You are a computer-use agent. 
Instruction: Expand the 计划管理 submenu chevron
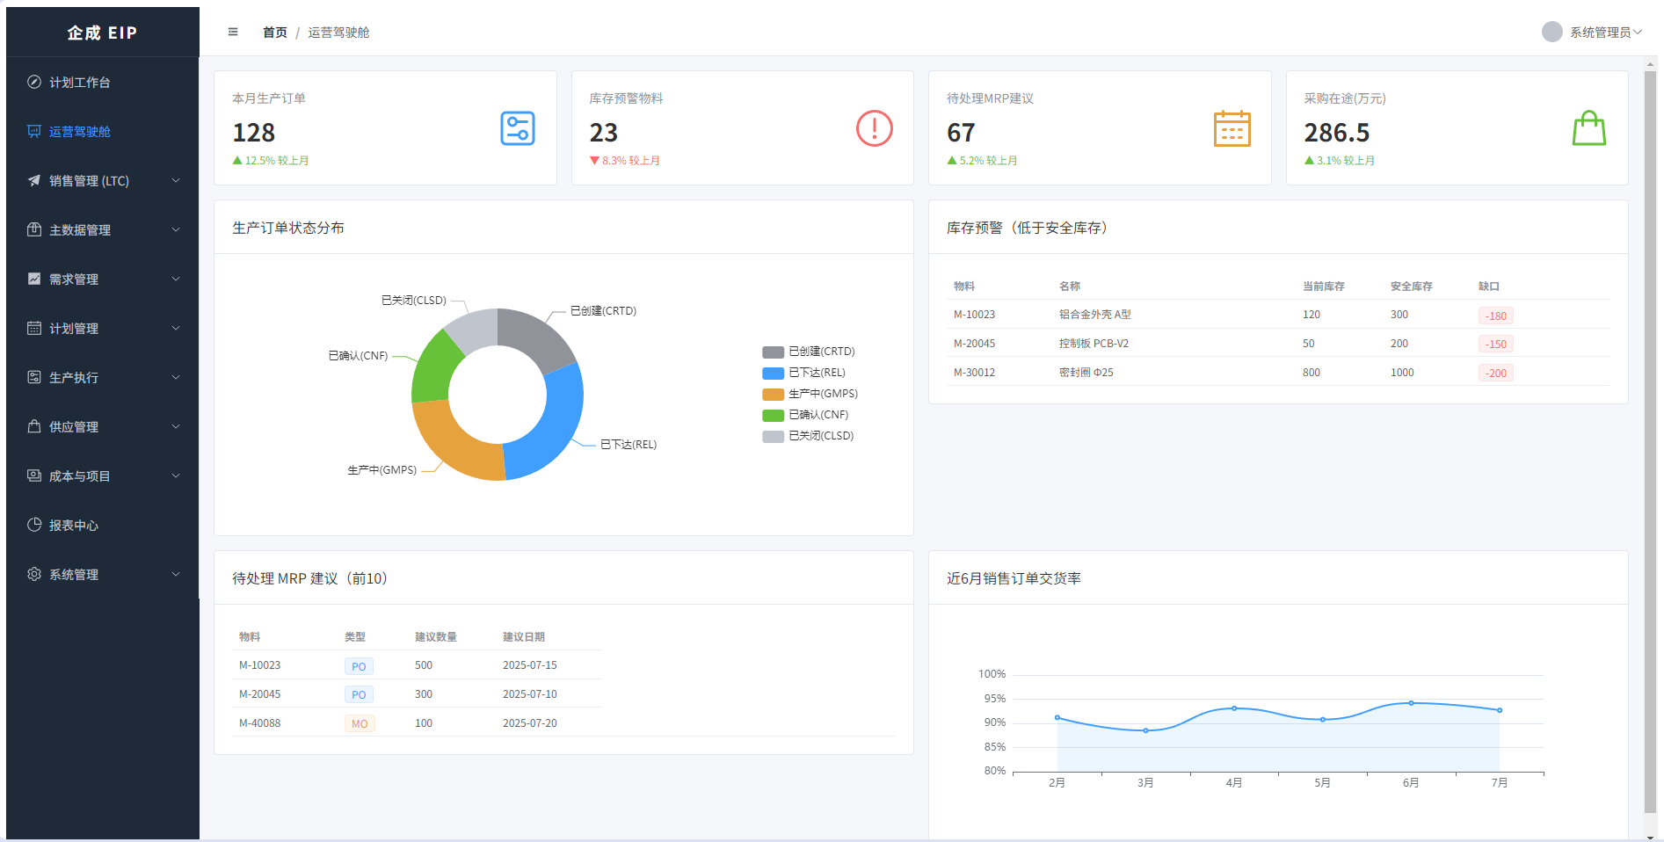click(176, 328)
